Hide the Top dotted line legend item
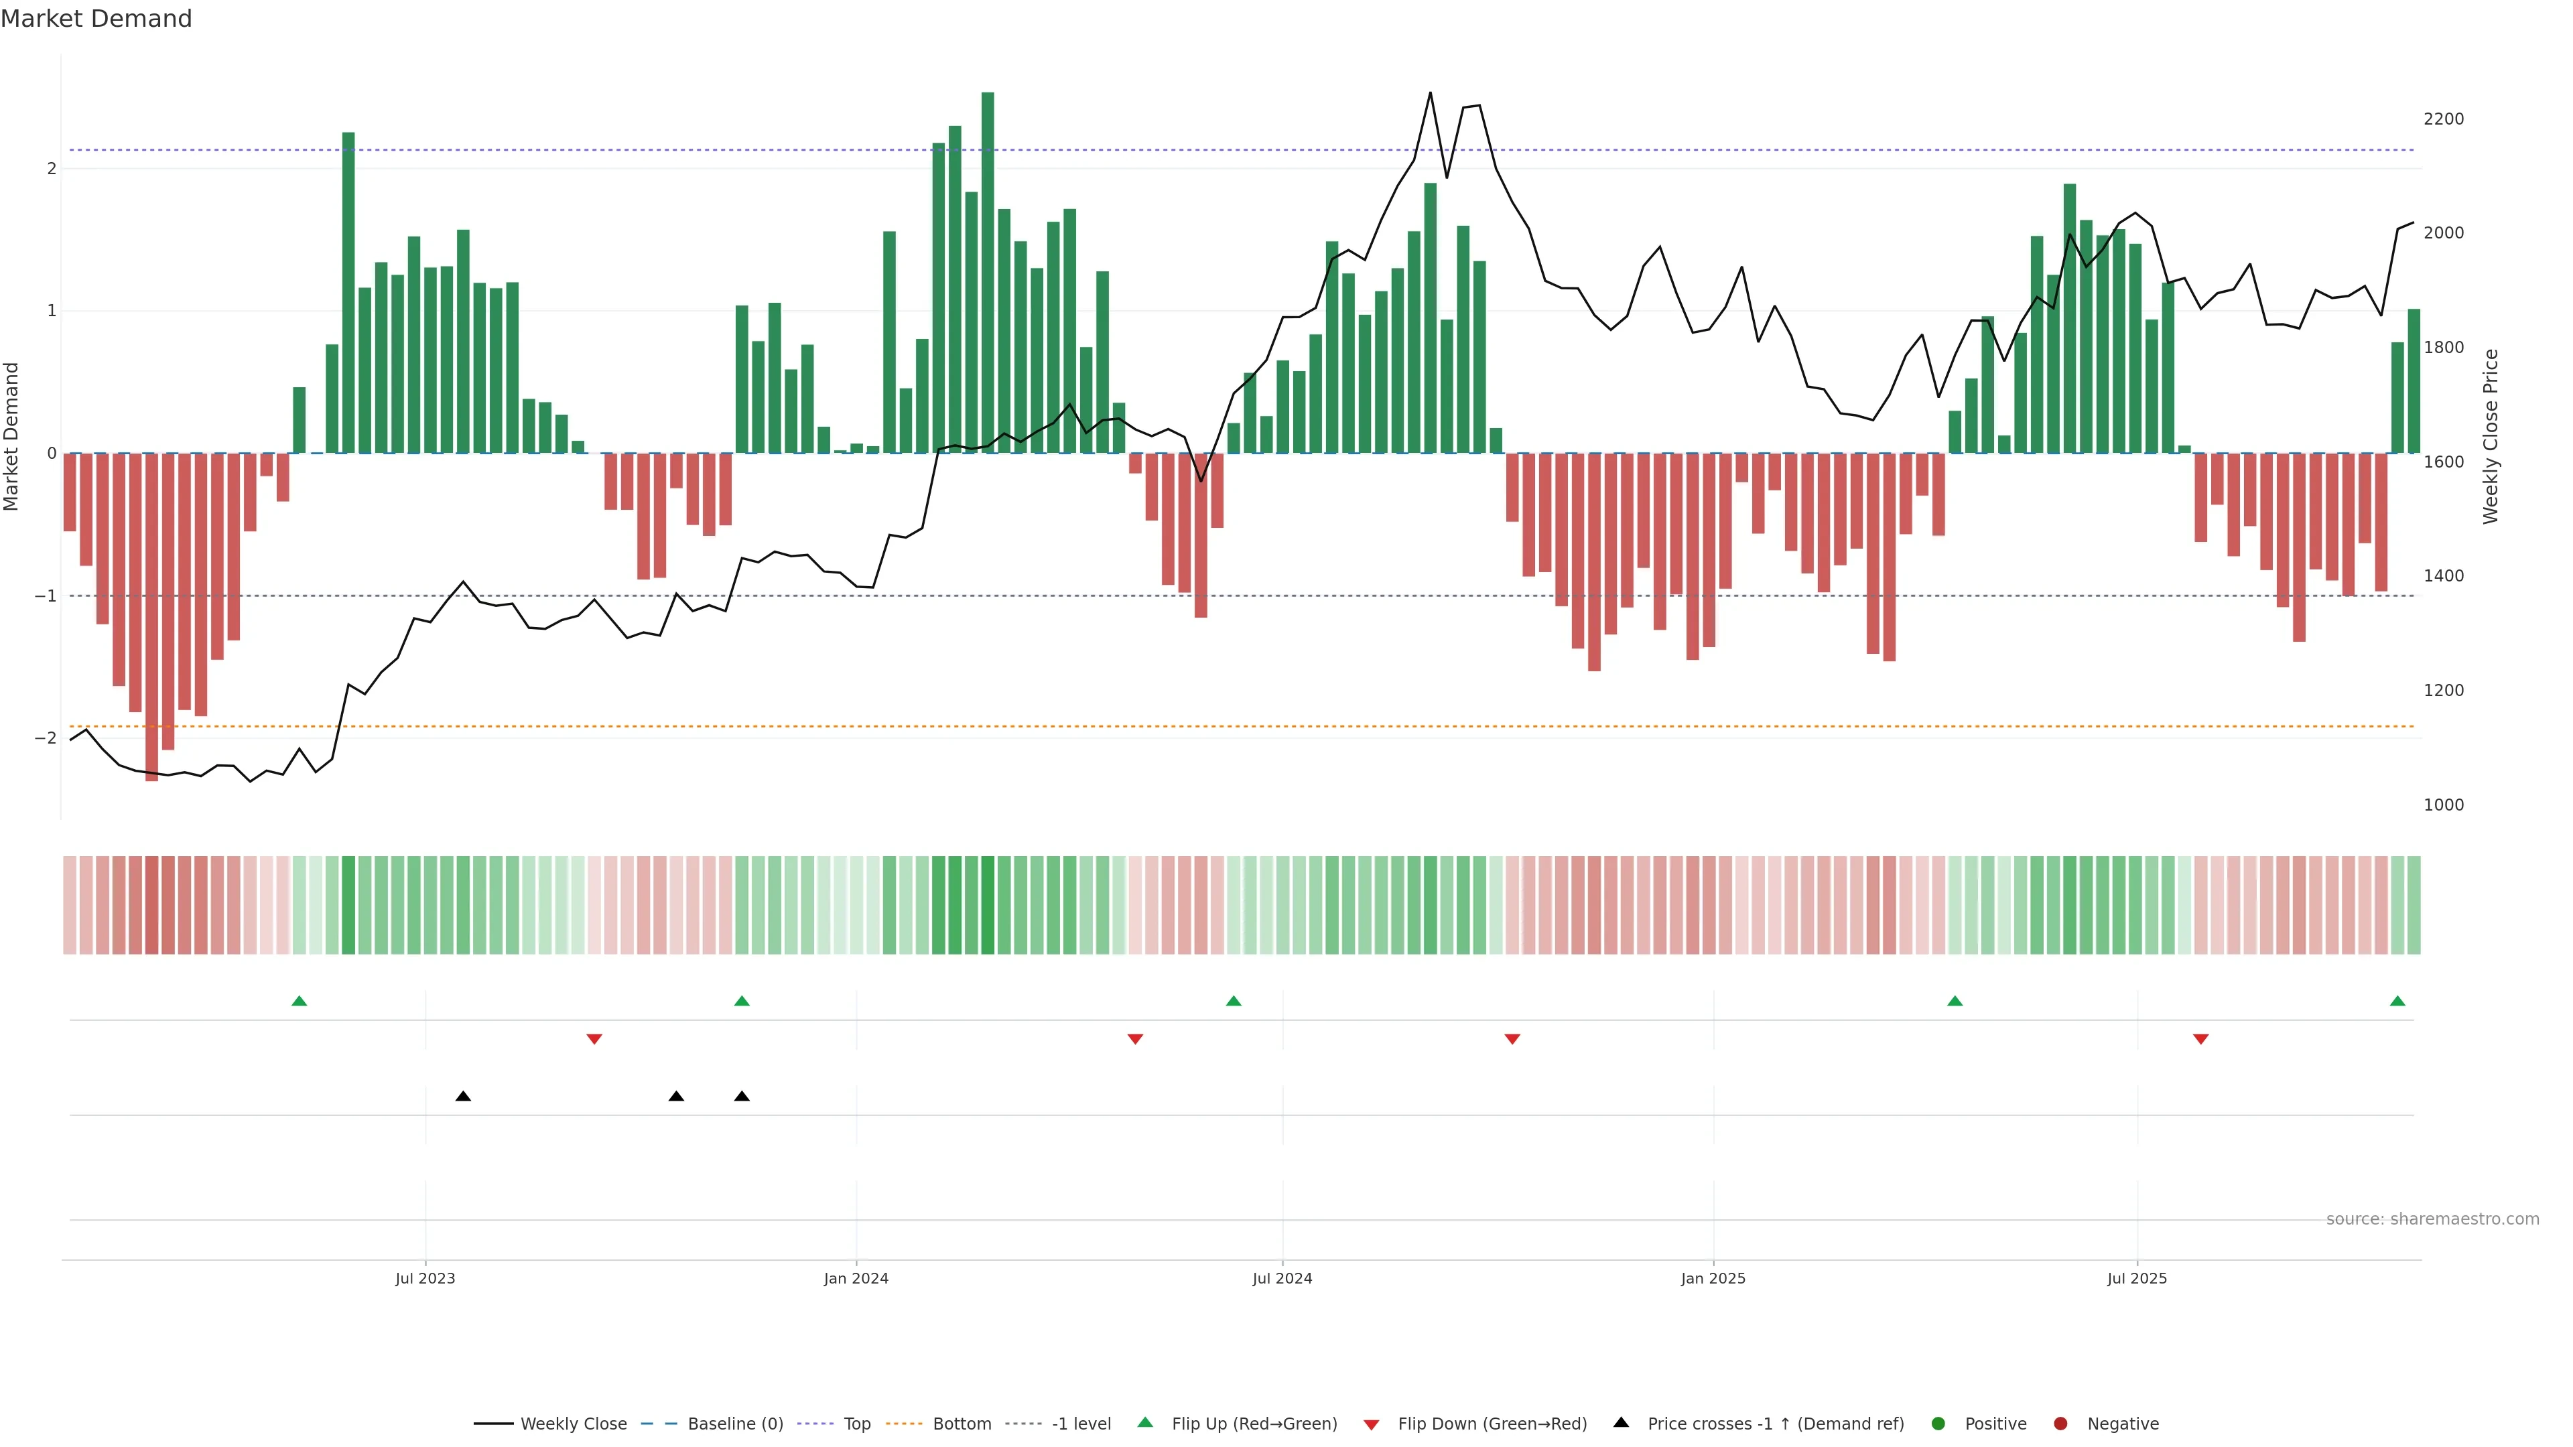This screenshot has width=2573, height=1447. (x=856, y=1424)
